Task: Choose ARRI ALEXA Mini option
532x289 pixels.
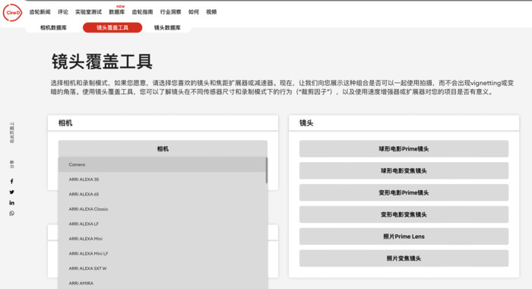Action: [x=162, y=239]
